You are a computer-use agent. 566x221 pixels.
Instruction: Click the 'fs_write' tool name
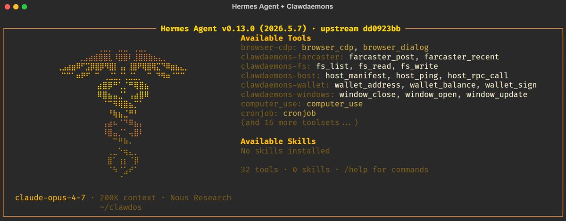coord(419,66)
